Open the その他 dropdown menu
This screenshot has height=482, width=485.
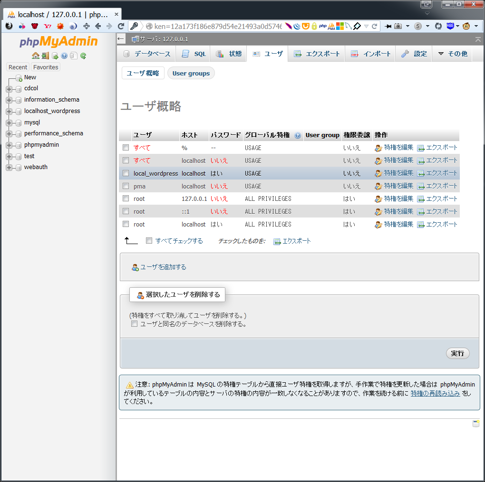coord(453,54)
